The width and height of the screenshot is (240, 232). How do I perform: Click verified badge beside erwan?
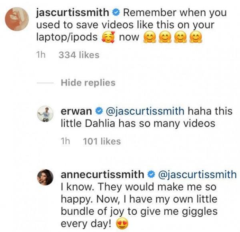[x=99, y=111]
